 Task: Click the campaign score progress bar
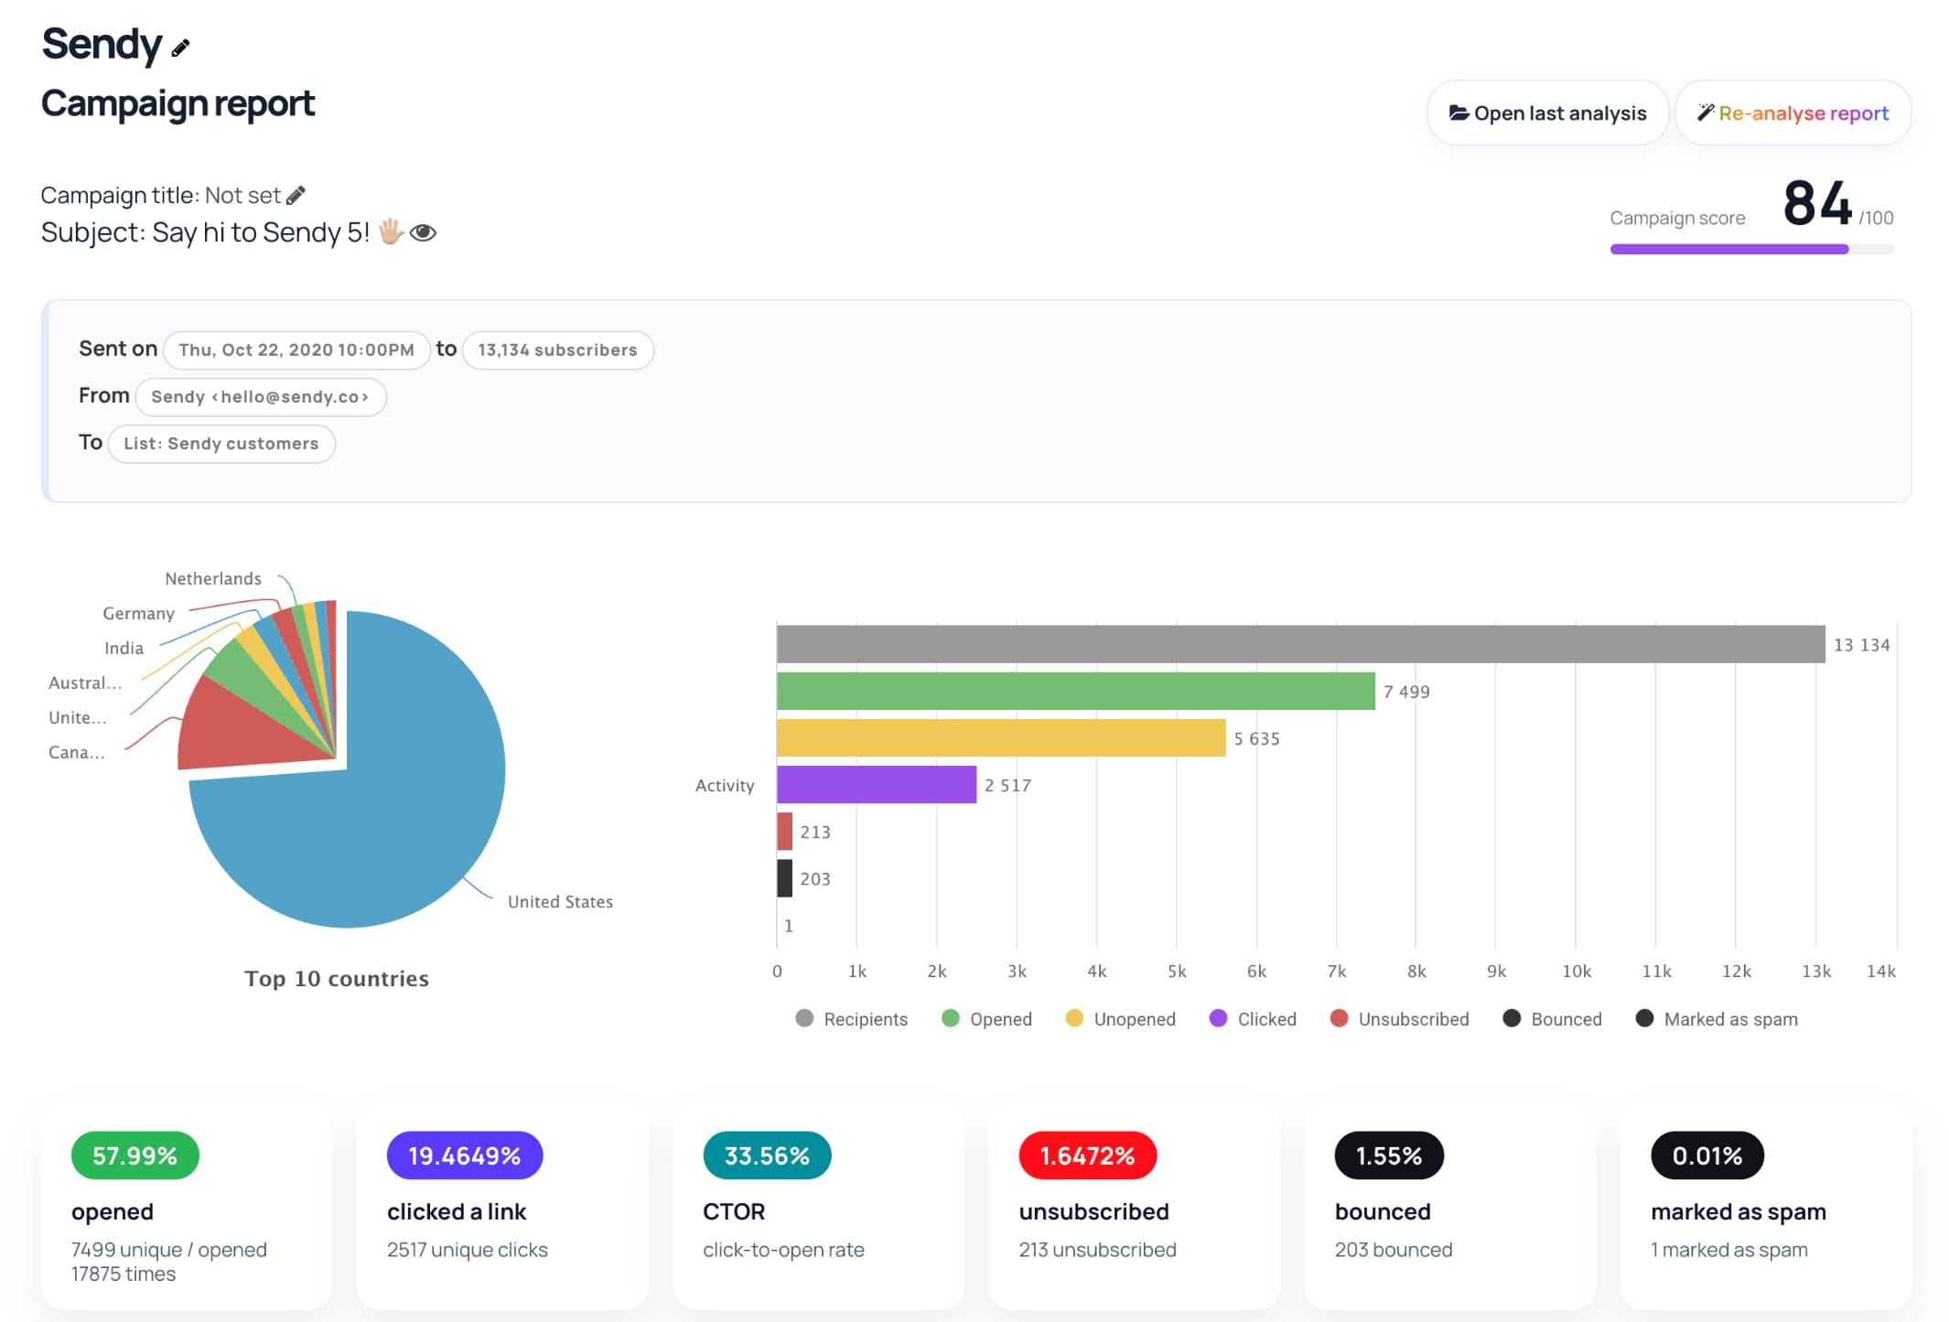click(1751, 249)
